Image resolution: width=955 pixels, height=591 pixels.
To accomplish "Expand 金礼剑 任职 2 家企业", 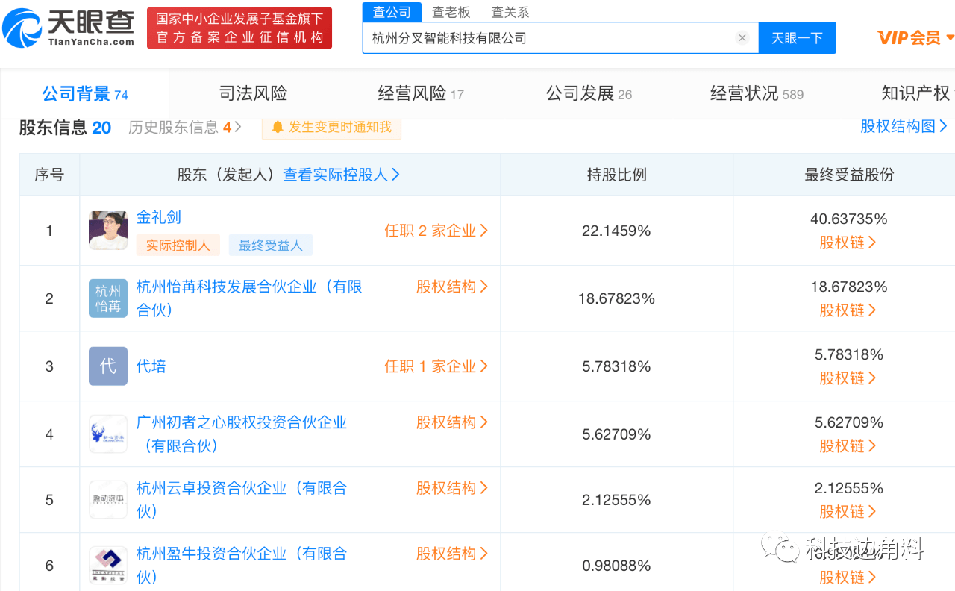I will coord(436,231).
